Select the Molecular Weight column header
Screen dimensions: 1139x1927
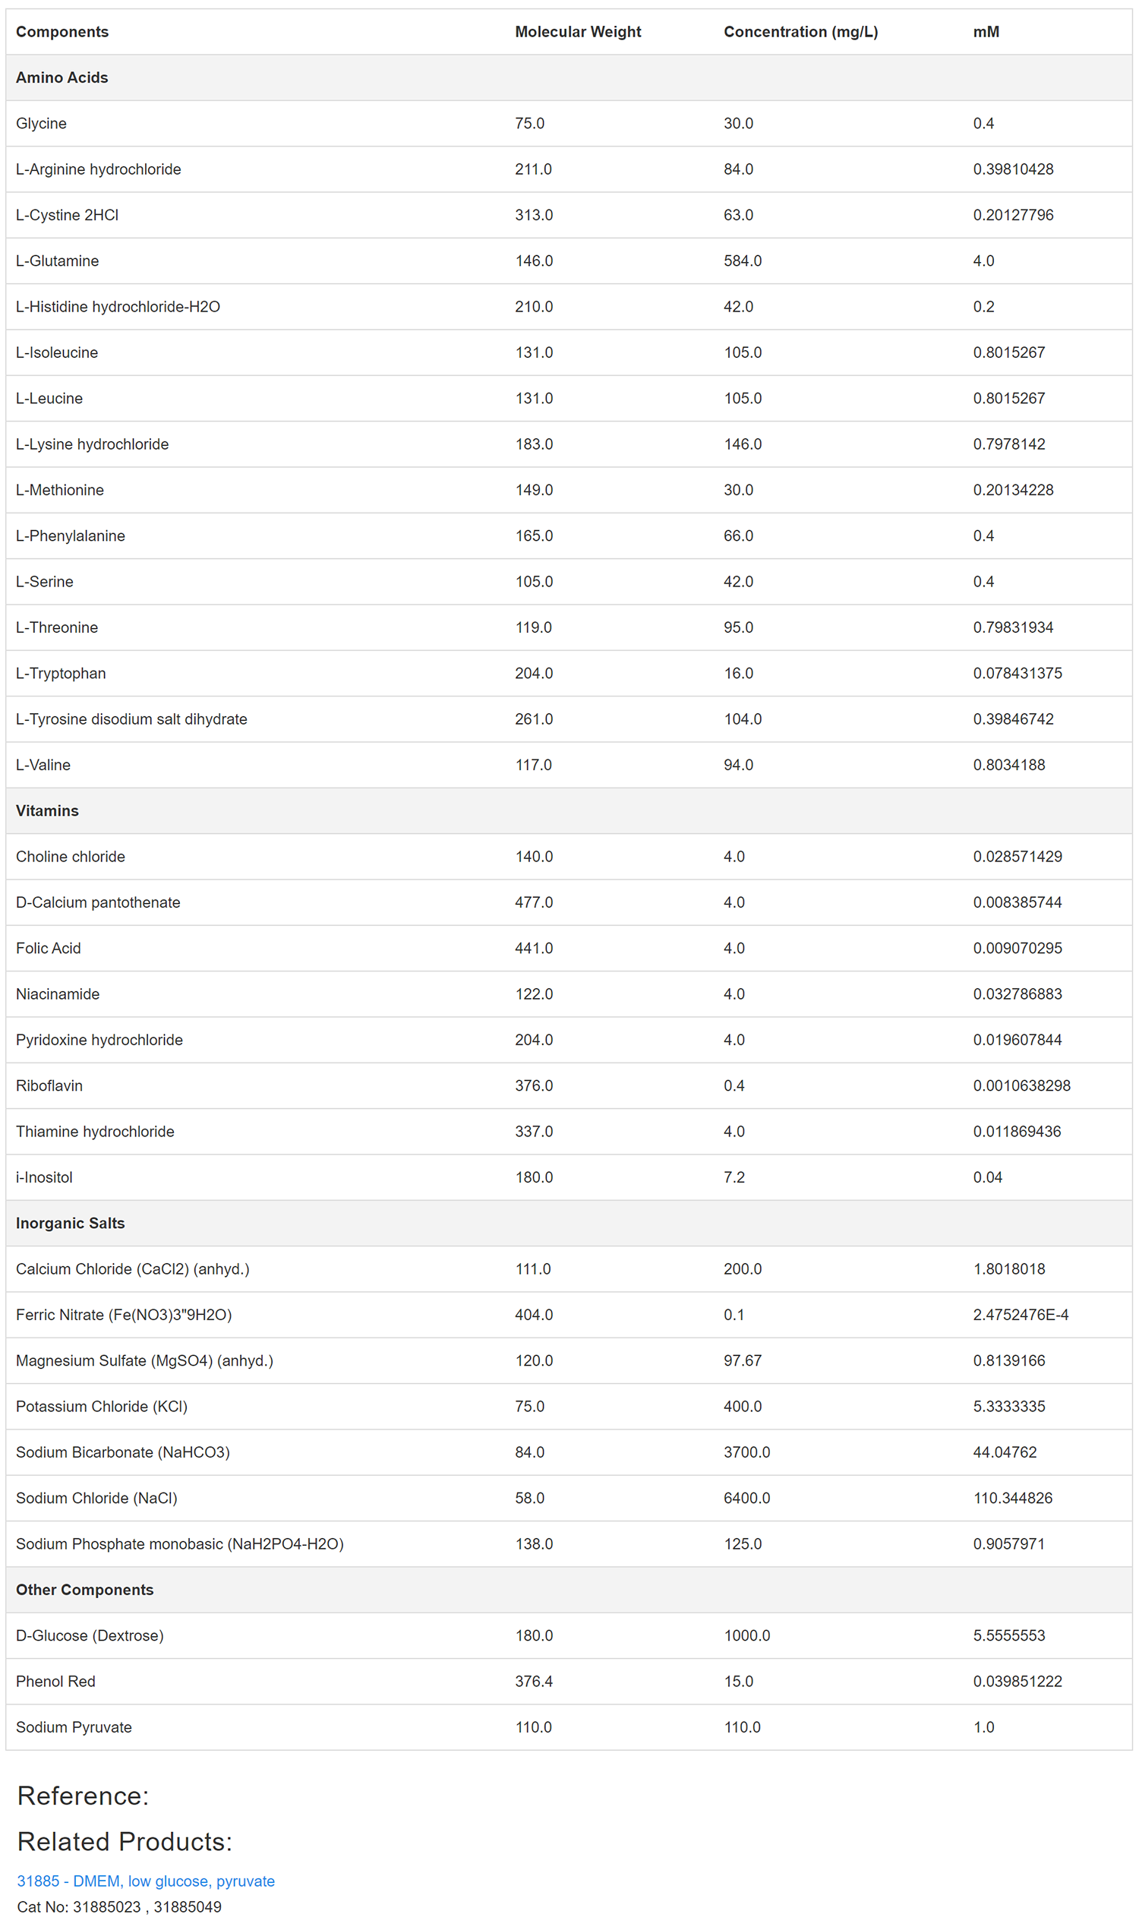coord(578,31)
